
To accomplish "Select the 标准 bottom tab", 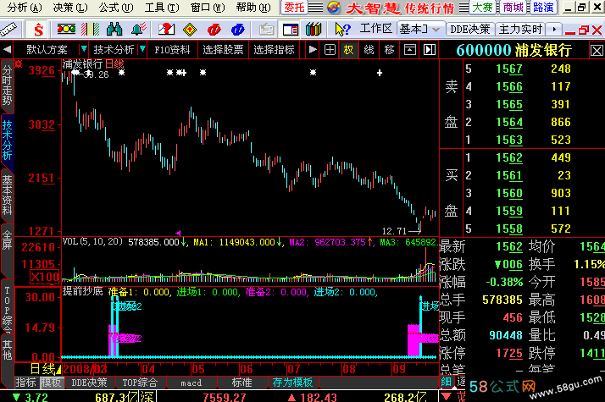I will 242,383.
